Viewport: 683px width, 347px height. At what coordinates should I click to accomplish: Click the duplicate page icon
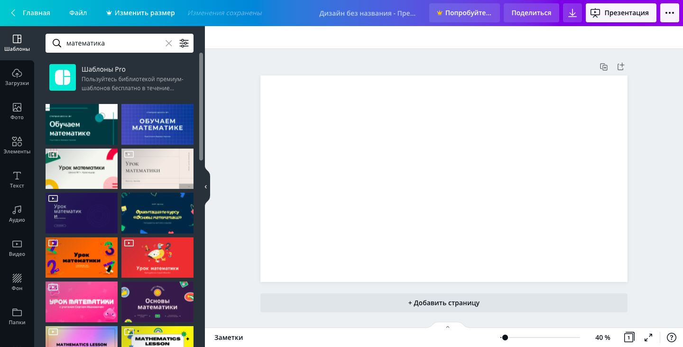tap(604, 67)
